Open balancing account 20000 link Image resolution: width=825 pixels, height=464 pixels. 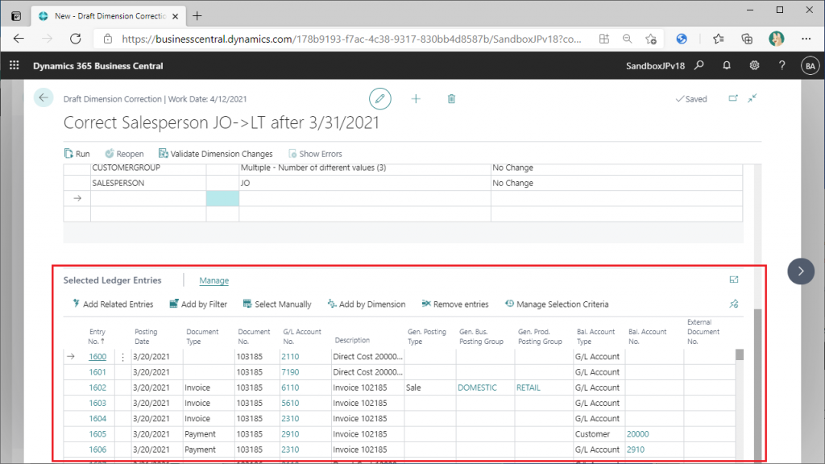click(638, 434)
